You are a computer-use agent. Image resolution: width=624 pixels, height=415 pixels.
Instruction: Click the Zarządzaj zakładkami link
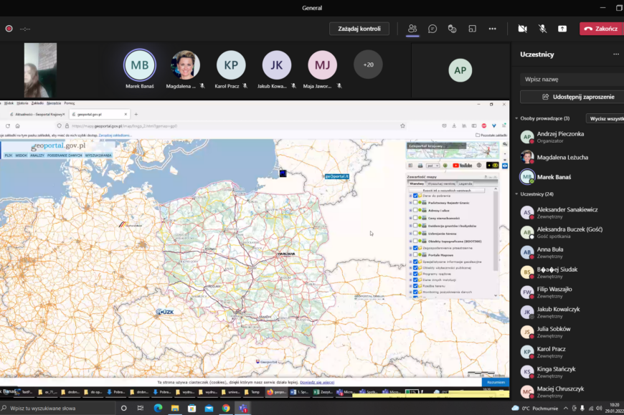[x=115, y=135]
